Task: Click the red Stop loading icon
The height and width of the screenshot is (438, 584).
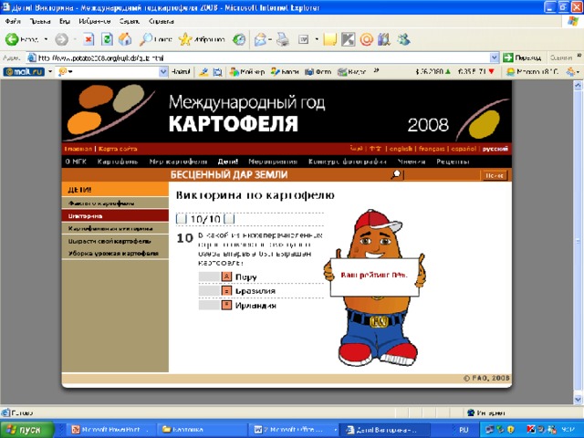Action: 89,39
